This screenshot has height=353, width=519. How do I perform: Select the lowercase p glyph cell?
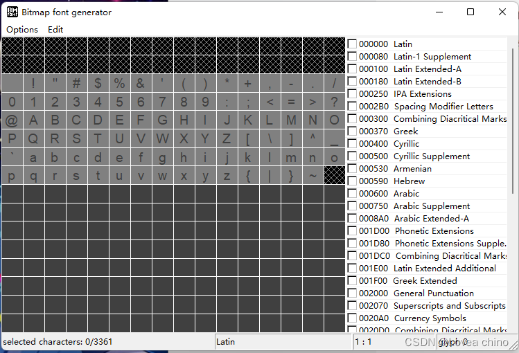(12, 176)
